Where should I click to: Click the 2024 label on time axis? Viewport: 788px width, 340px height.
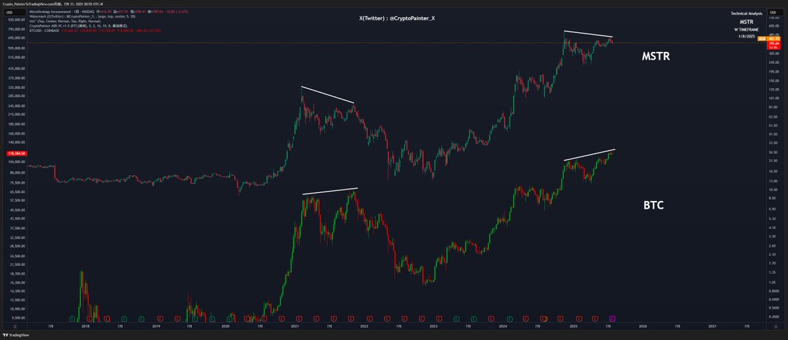pos(503,326)
